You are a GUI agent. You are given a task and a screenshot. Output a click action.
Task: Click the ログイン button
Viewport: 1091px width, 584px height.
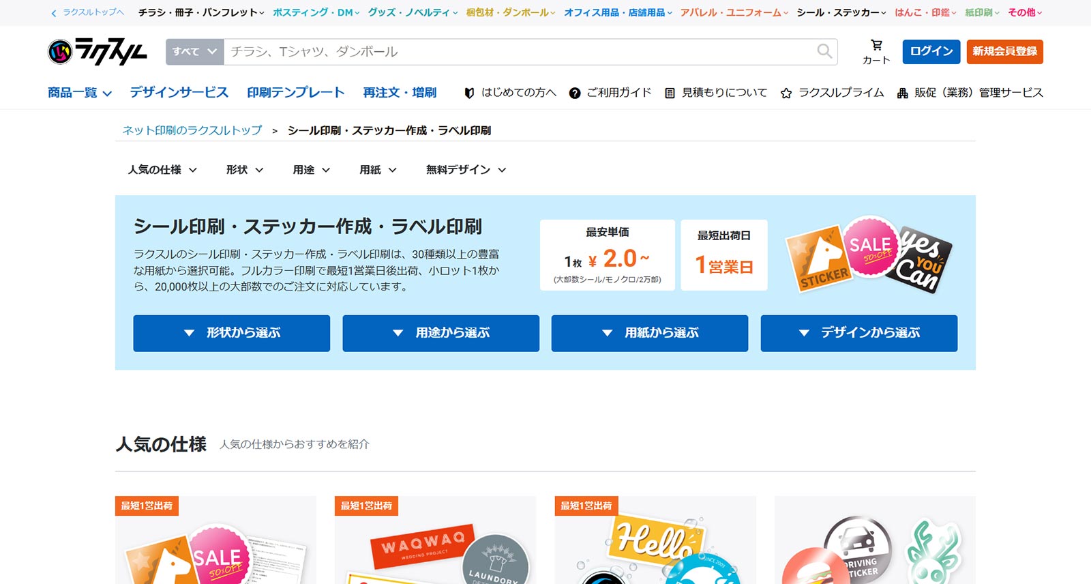coord(931,52)
